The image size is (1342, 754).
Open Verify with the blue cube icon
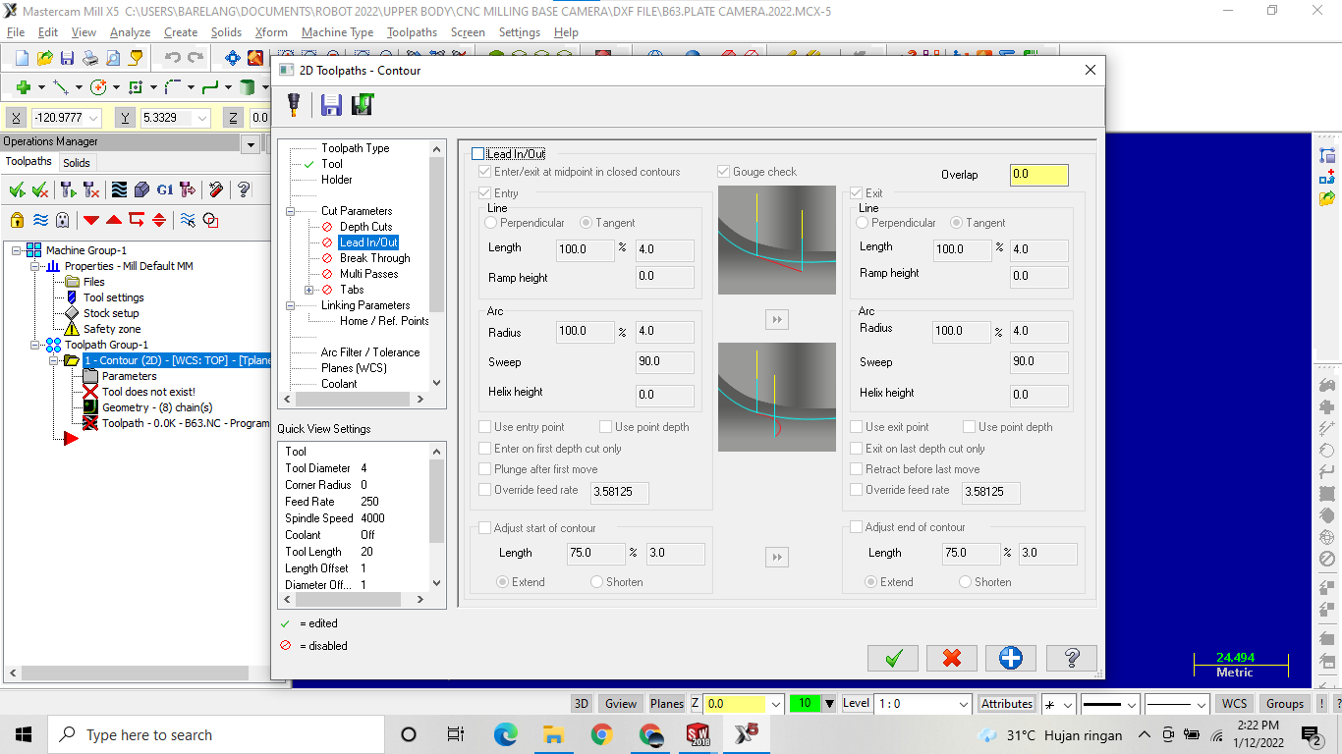pyautogui.click(x=140, y=190)
